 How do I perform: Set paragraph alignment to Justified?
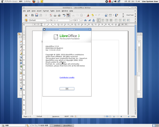111,20
